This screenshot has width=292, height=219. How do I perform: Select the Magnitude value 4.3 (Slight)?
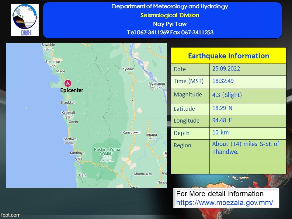click(x=227, y=95)
